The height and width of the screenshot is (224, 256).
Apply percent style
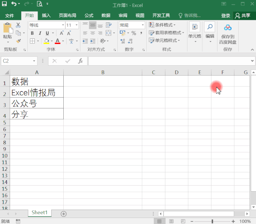coord(134,33)
